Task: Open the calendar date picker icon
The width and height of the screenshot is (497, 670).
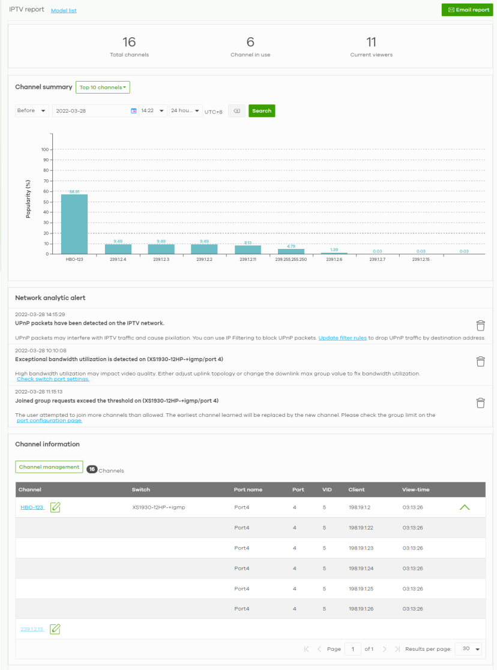Action: pos(133,111)
